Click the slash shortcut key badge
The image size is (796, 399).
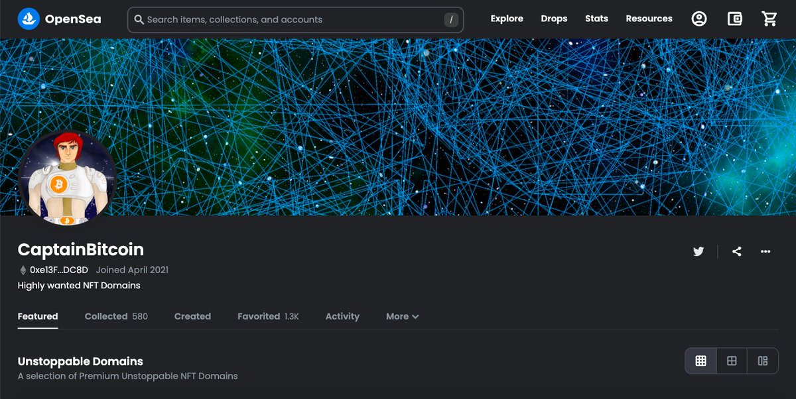pyautogui.click(x=451, y=20)
